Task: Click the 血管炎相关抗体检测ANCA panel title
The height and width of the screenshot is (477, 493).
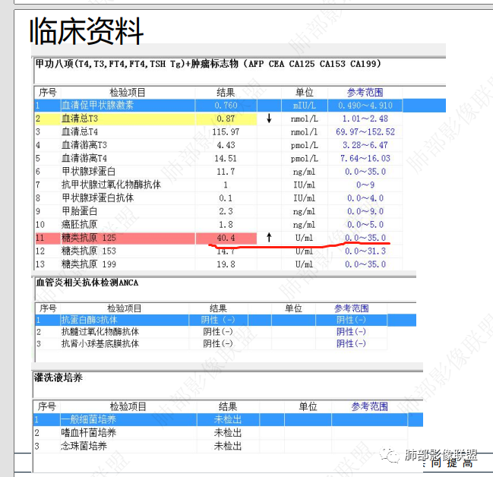Action: tap(87, 283)
